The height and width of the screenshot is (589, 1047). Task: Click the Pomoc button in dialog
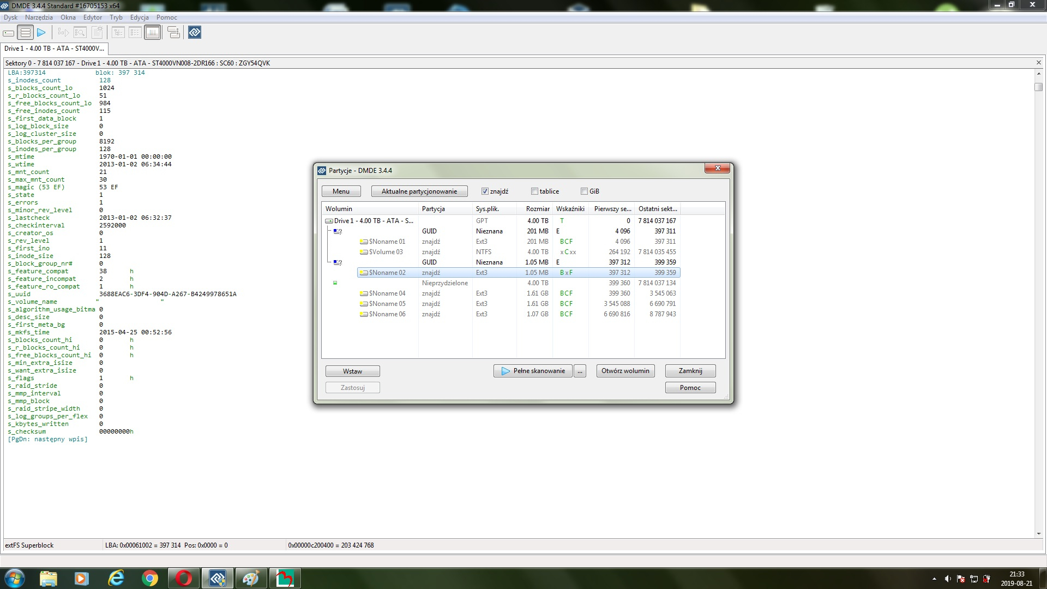pos(690,388)
